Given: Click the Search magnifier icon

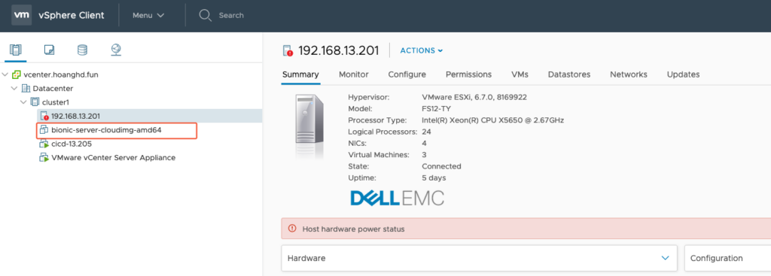Looking at the screenshot, I should tap(205, 15).
